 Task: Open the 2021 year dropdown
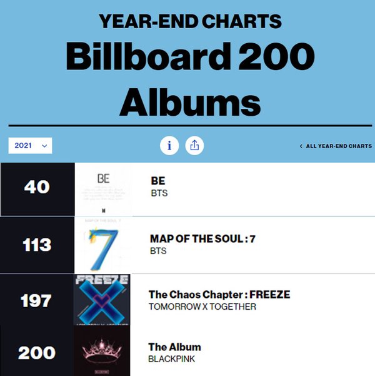pyautogui.click(x=30, y=146)
